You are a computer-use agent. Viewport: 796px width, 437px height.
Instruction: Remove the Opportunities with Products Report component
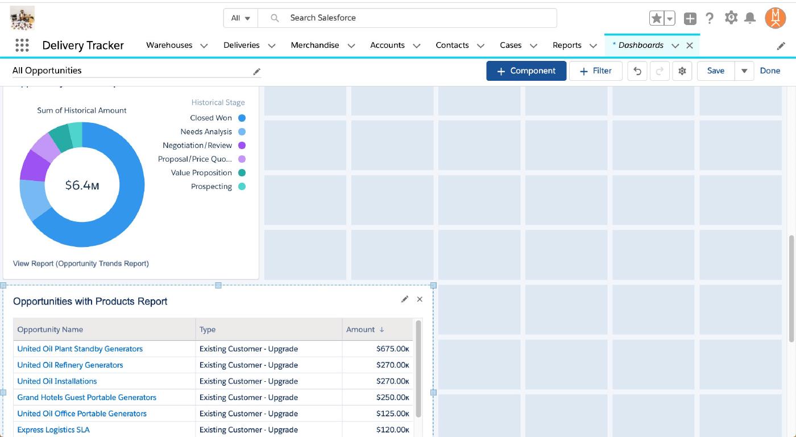(420, 299)
